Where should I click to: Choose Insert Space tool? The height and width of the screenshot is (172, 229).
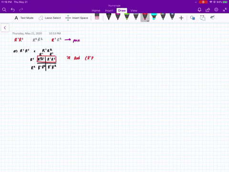click(x=77, y=18)
